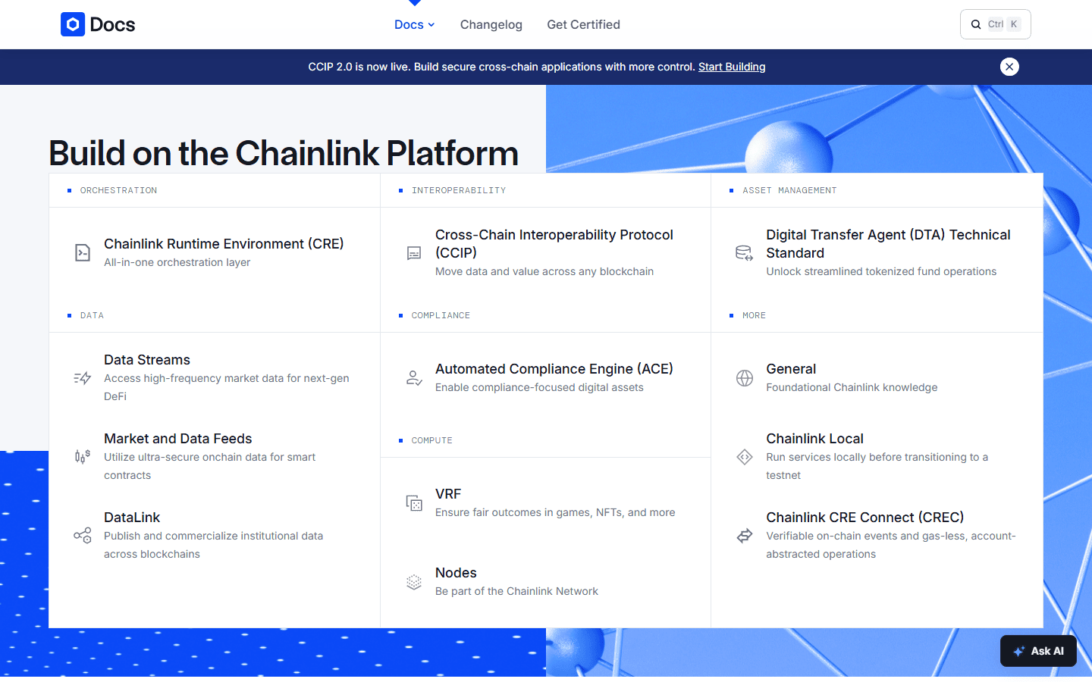Click the search magnifier icon
The image size is (1092, 682).
976,24
